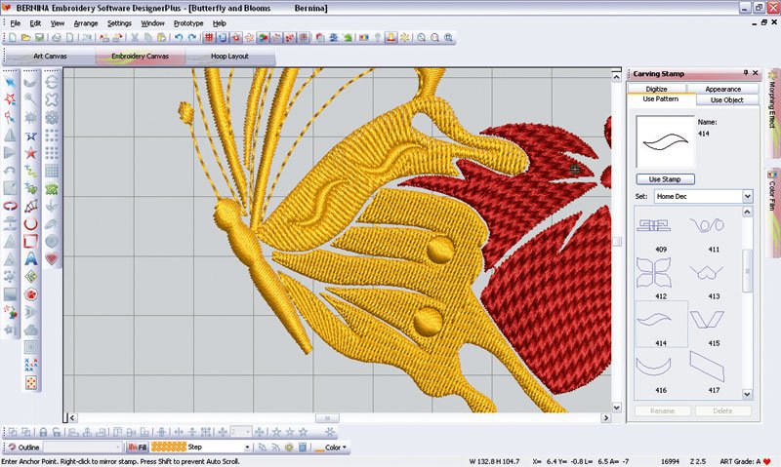The image size is (781, 467).
Task: Select the red square Rectangle tool
Action: coord(31,241)
